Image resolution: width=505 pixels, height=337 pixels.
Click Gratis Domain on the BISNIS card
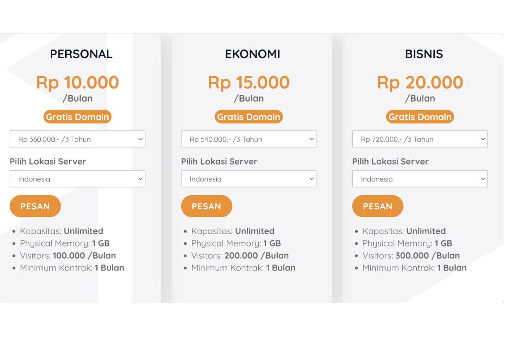pos(420,117)
